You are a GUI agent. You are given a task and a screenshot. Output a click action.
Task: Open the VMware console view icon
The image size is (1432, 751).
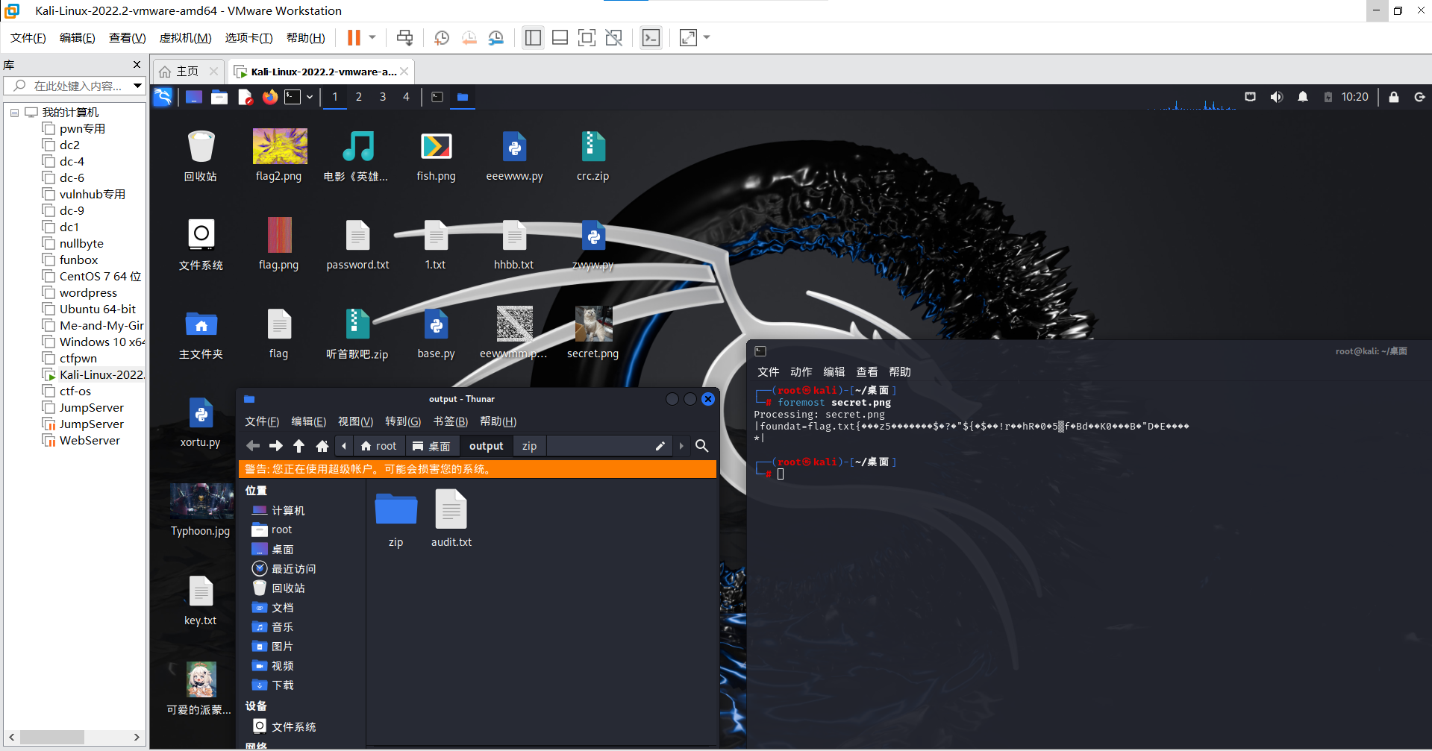(x=651, y=38)
